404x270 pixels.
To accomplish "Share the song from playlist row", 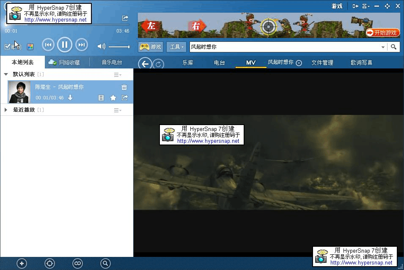I will tap(125, 98).
